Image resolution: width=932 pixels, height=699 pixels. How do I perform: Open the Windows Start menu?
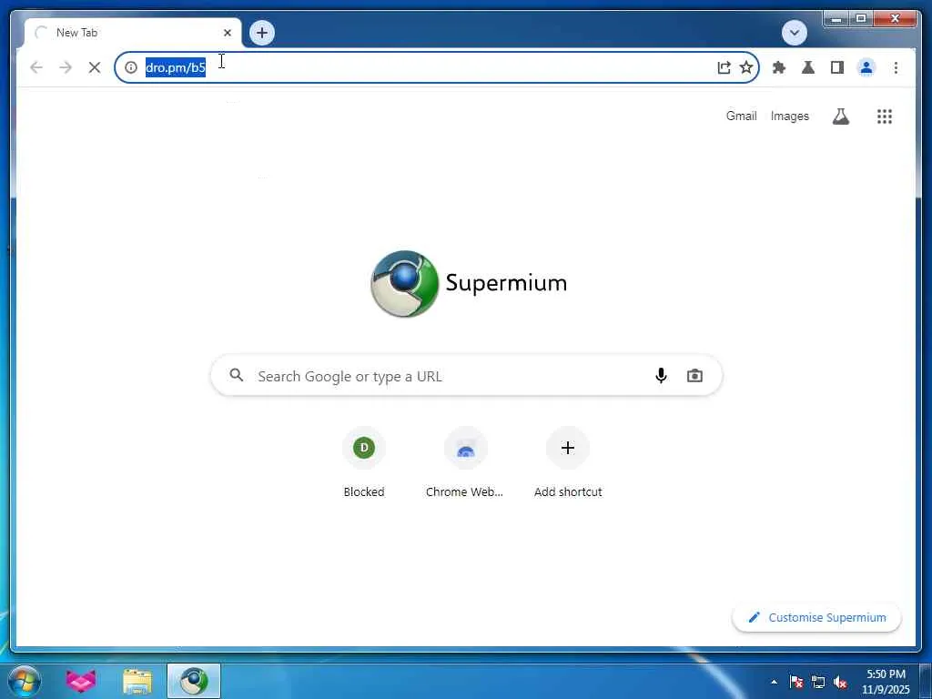(24, 681)
